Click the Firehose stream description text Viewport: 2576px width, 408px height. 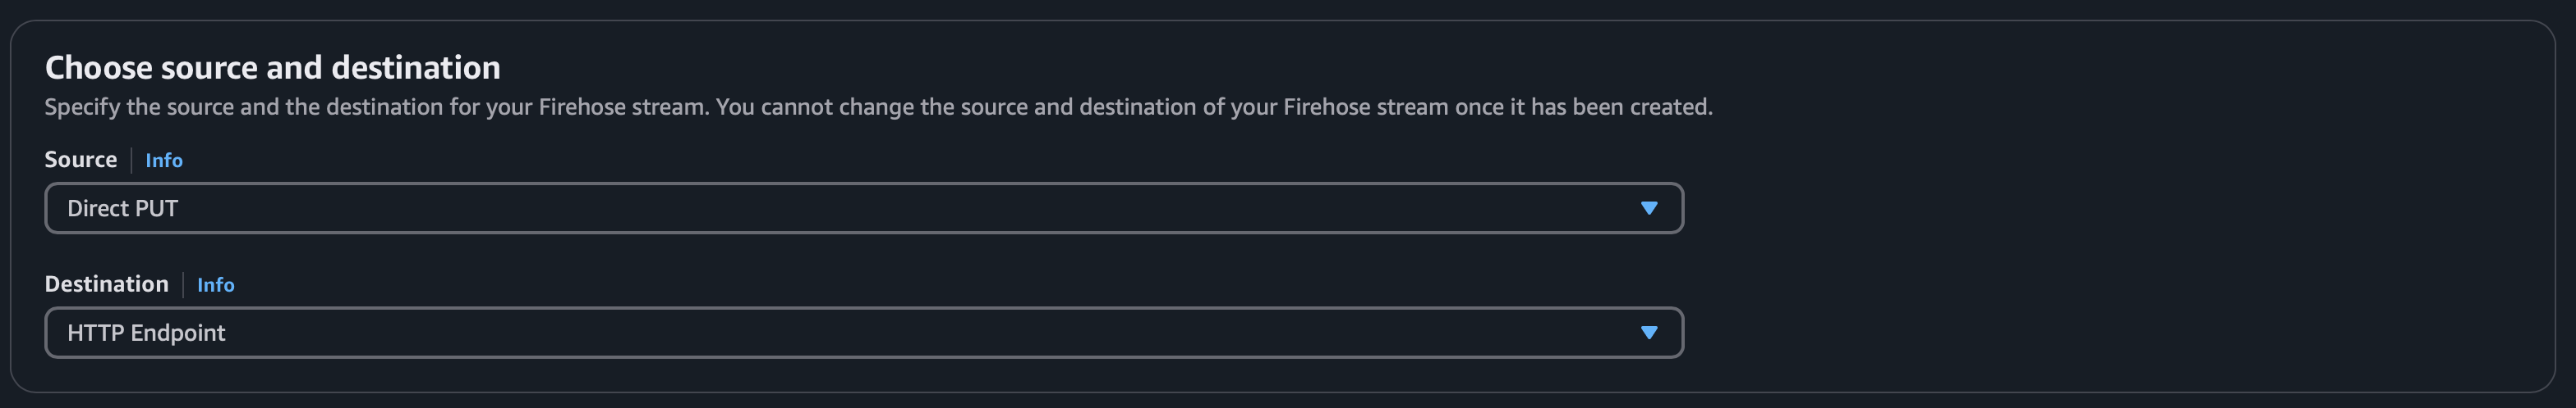(x=878, y=108)
